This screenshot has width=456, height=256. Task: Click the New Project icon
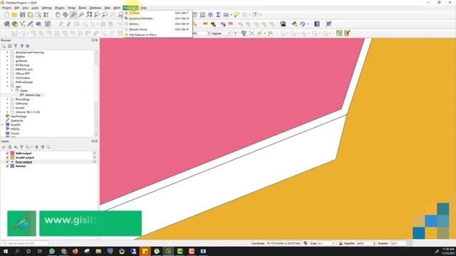pos(6,15)
